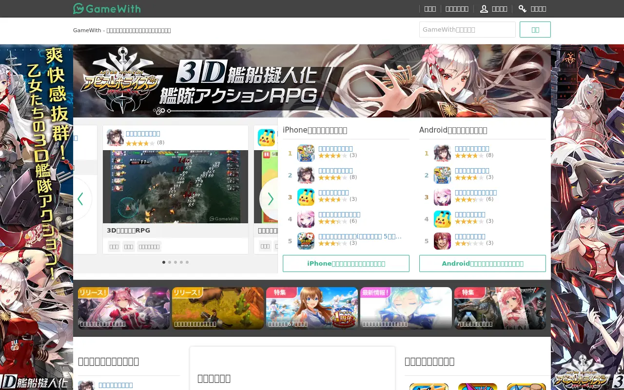Play the gameplay video thumbnail in the carousel card
Viewport: 624px width, 390px height.
(x=175, y=187)
